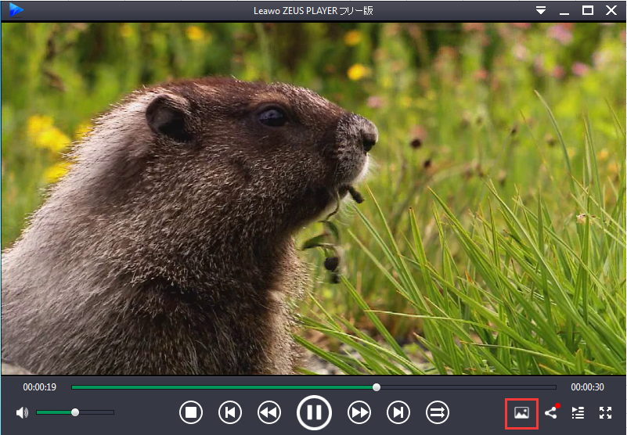Click the Leawo player logo icon
Viewport: 627px width, 435px height.
(16, 10)
